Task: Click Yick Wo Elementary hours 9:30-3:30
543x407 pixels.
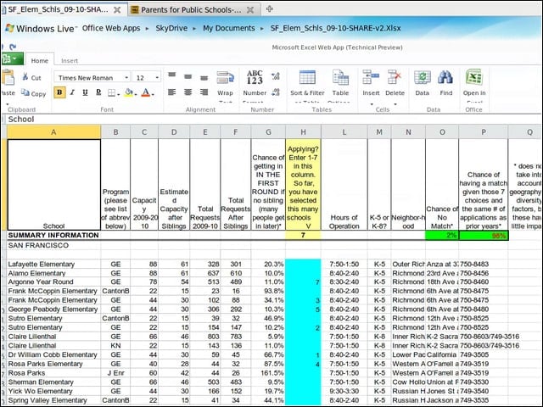Action: point(344,391)
